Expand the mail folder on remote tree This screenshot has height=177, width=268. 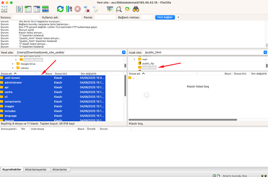134,59
